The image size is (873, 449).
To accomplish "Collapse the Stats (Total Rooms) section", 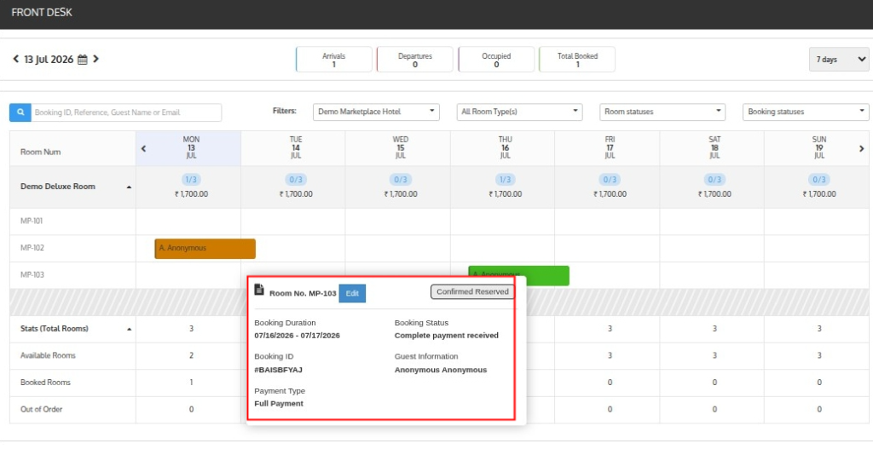I will (x=130, y=330).
